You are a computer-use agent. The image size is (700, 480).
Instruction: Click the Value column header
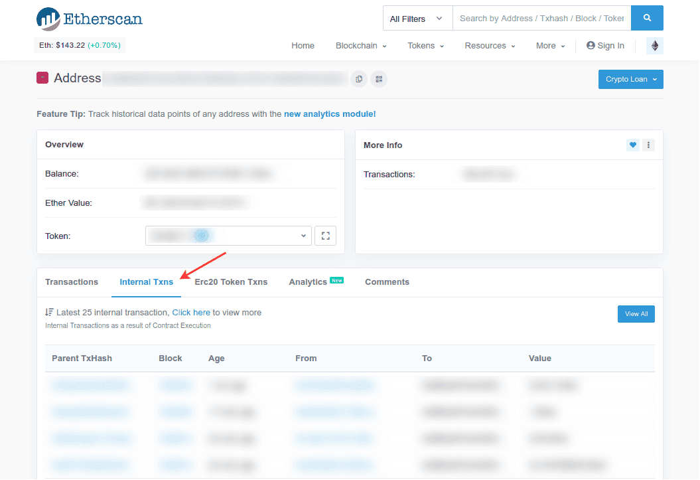point(539,358)
